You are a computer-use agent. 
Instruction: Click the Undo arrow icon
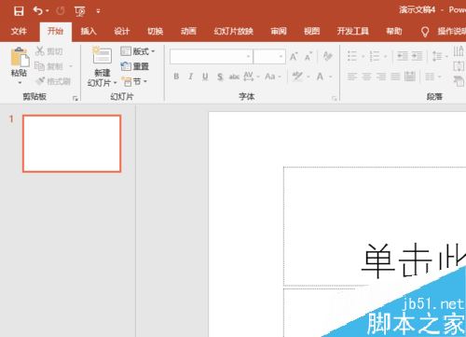[x=38, y=11]
